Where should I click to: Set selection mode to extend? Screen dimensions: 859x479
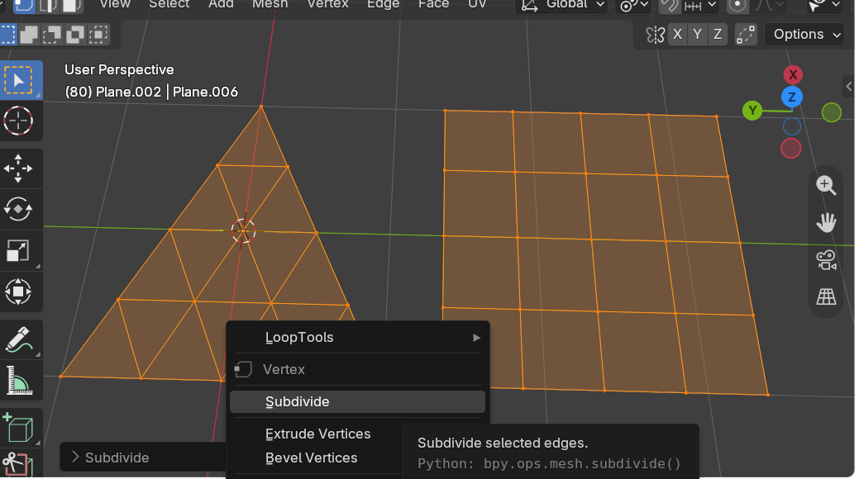[x=29, y=35]
